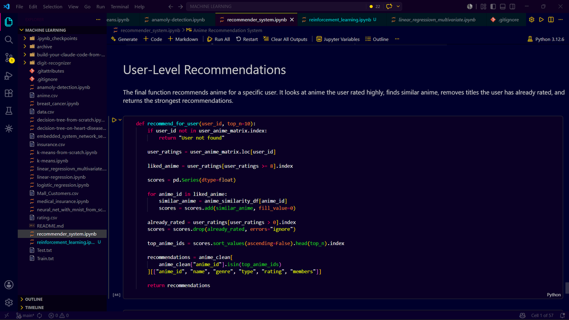Open the Extensions view icon
569x320 pixels.
9,93
